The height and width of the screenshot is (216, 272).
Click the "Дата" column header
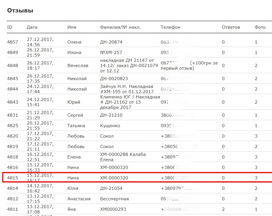32,27
